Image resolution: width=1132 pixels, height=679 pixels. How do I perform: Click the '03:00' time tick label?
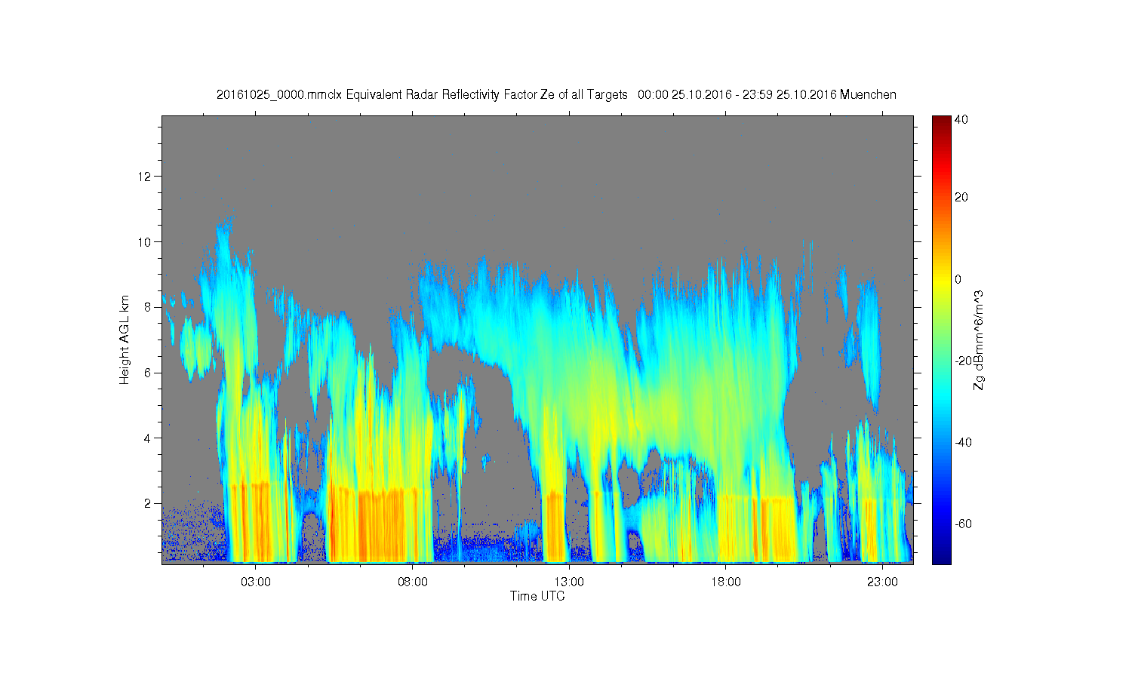pyautogui.click(x=256, y=582)
